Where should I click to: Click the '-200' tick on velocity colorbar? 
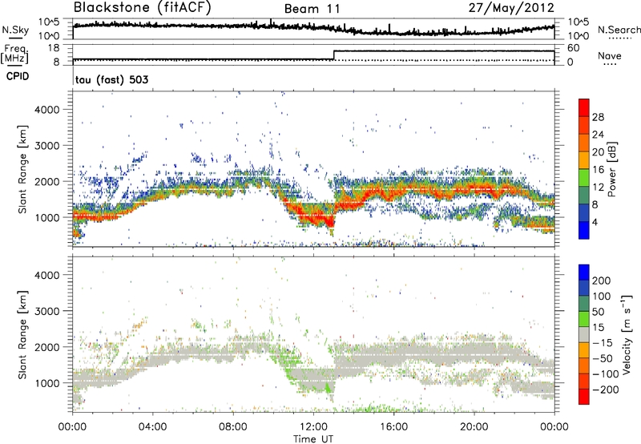[x=606, y=390]
